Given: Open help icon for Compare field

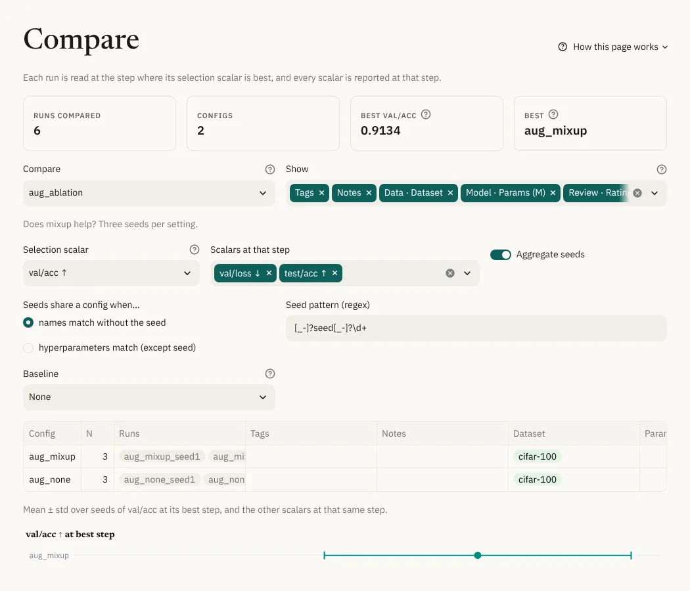Looking at the screenshot, I should (x=269, y=169).
